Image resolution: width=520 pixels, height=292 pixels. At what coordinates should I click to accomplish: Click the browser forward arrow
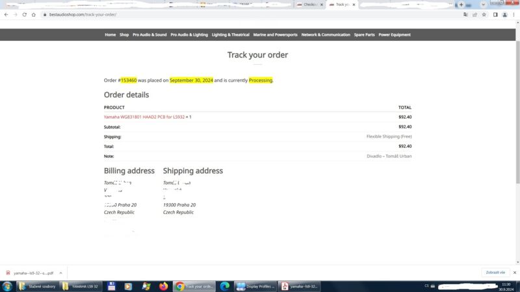click(x=15, y=14)
